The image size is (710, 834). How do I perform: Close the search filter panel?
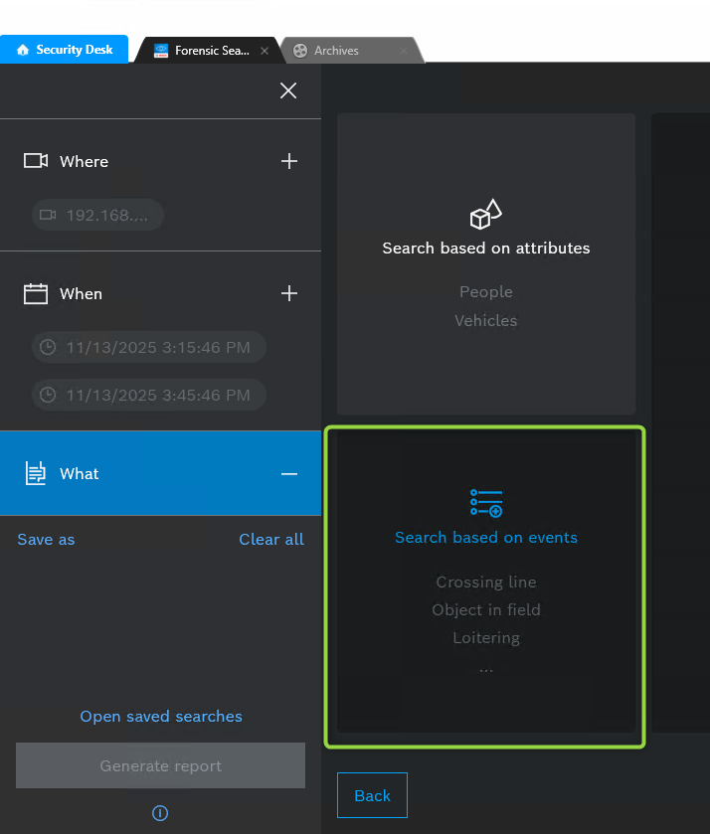[288, 90]
